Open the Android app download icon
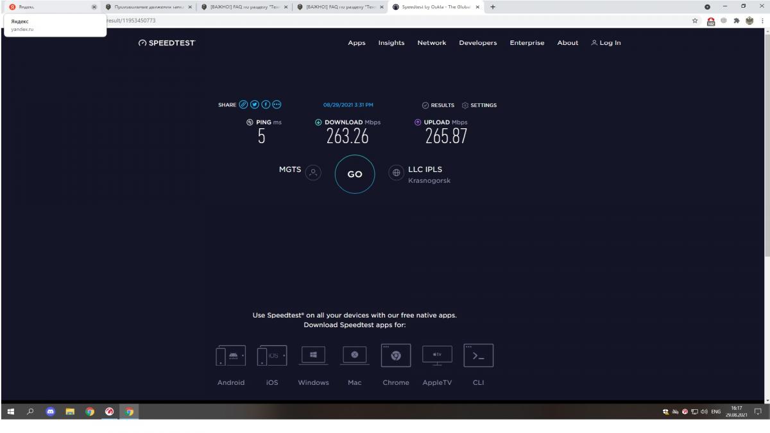This screenshot has height=433, width=770. point(230,355)
